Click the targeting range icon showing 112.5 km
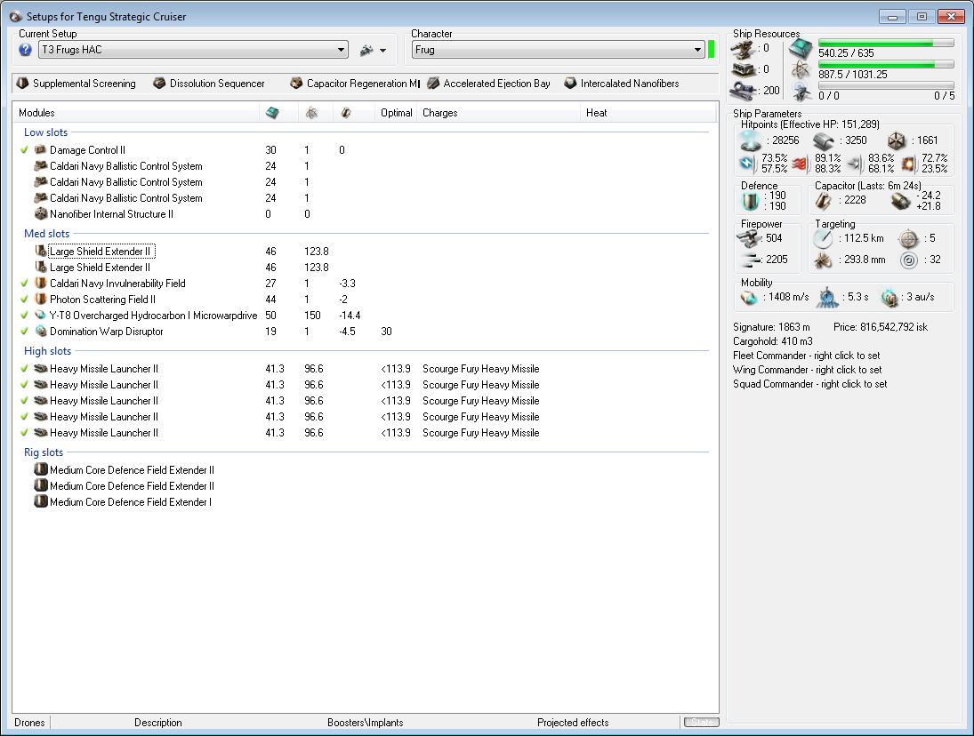Screen dimensions: 974x736 pos(824,238)
